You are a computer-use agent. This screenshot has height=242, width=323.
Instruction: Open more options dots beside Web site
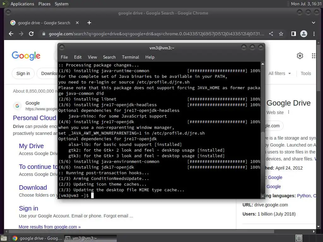(x=289, y=112)
